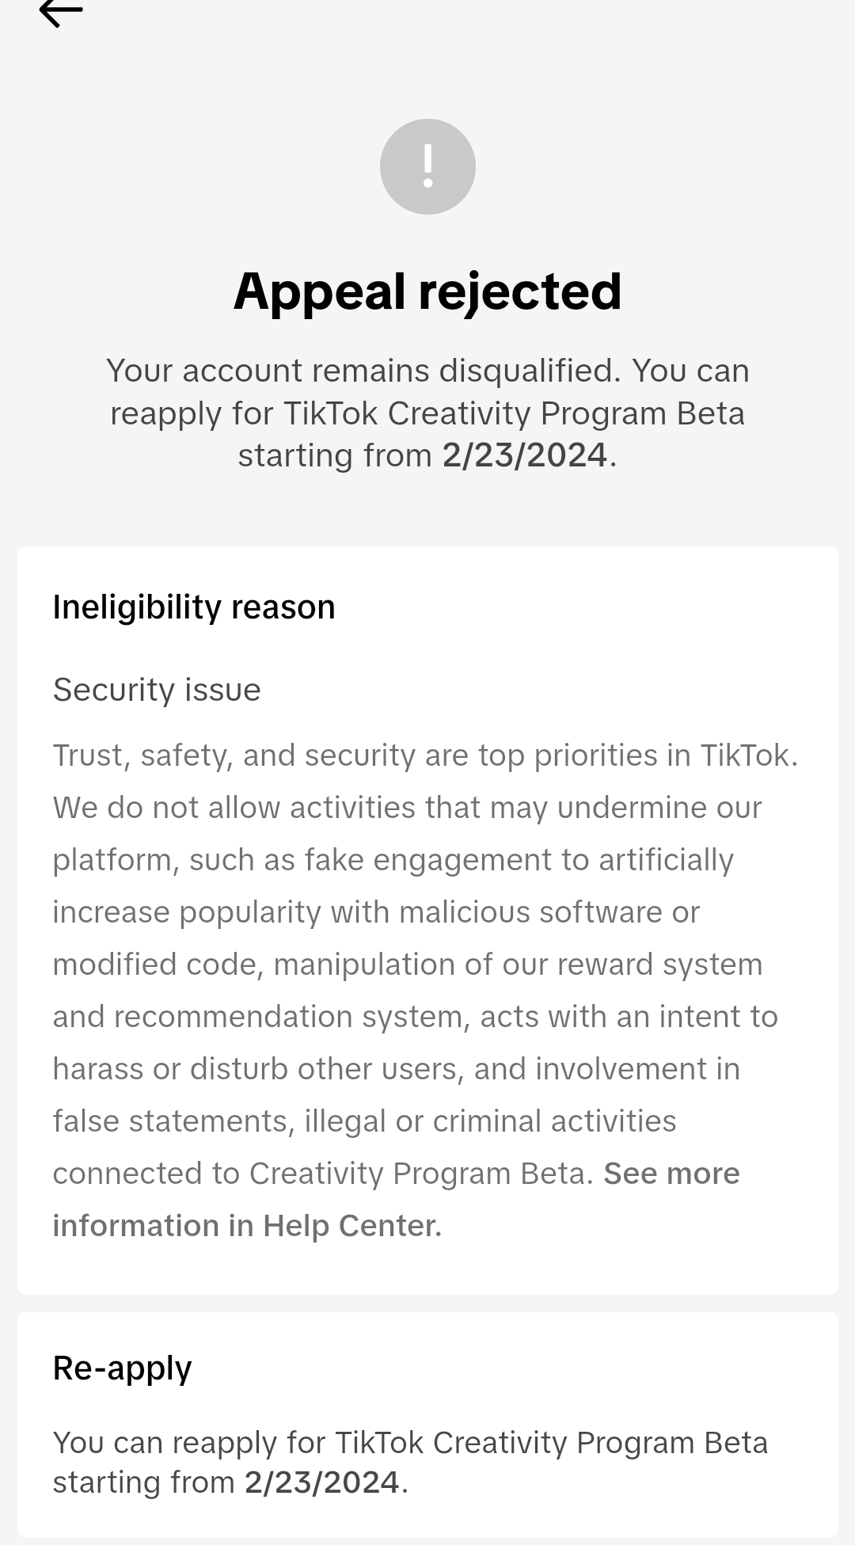The image size is (855, 1545).
Task: Go back using the top-left arrow
Action: tap(61, 11)
